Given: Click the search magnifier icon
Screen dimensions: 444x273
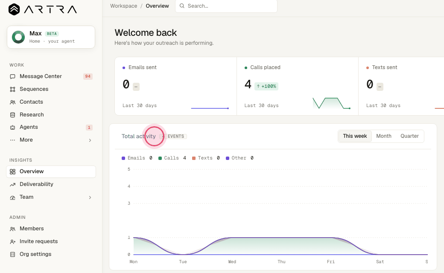Looking at the screenshot, I should coord(182,6).
